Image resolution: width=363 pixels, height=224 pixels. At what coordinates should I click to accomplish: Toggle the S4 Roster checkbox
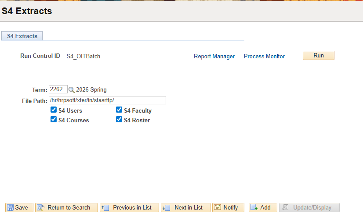[x=119, y=119]
